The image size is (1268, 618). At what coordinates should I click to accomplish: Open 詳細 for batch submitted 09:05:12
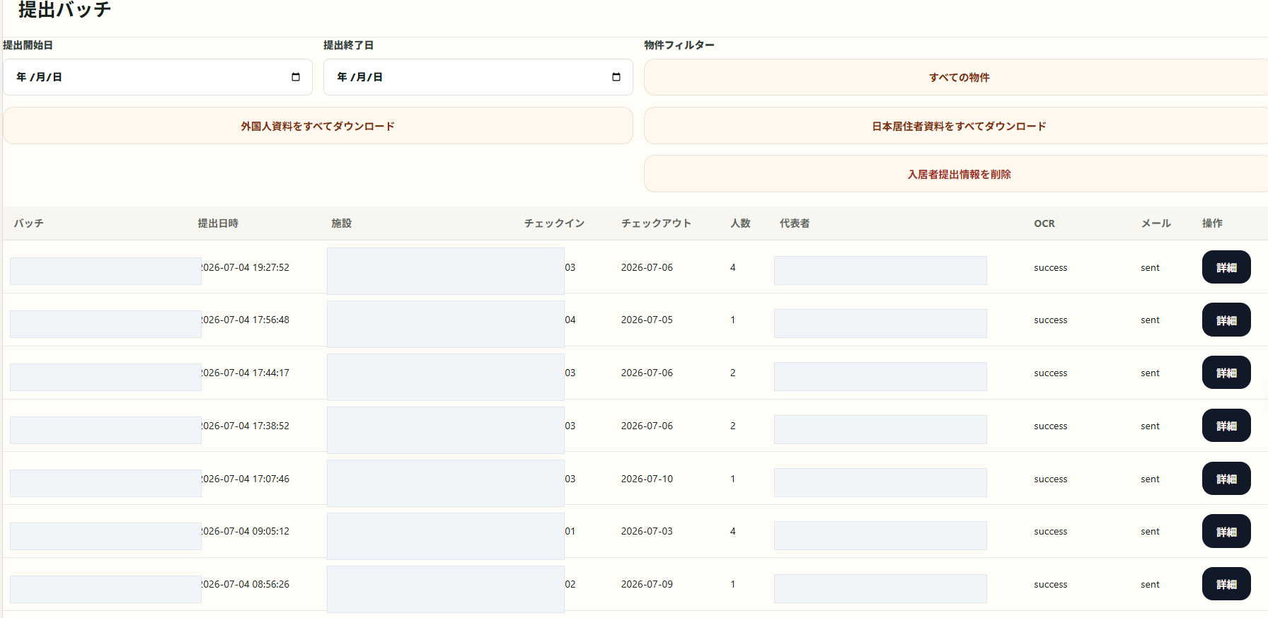pos(1226,532)
